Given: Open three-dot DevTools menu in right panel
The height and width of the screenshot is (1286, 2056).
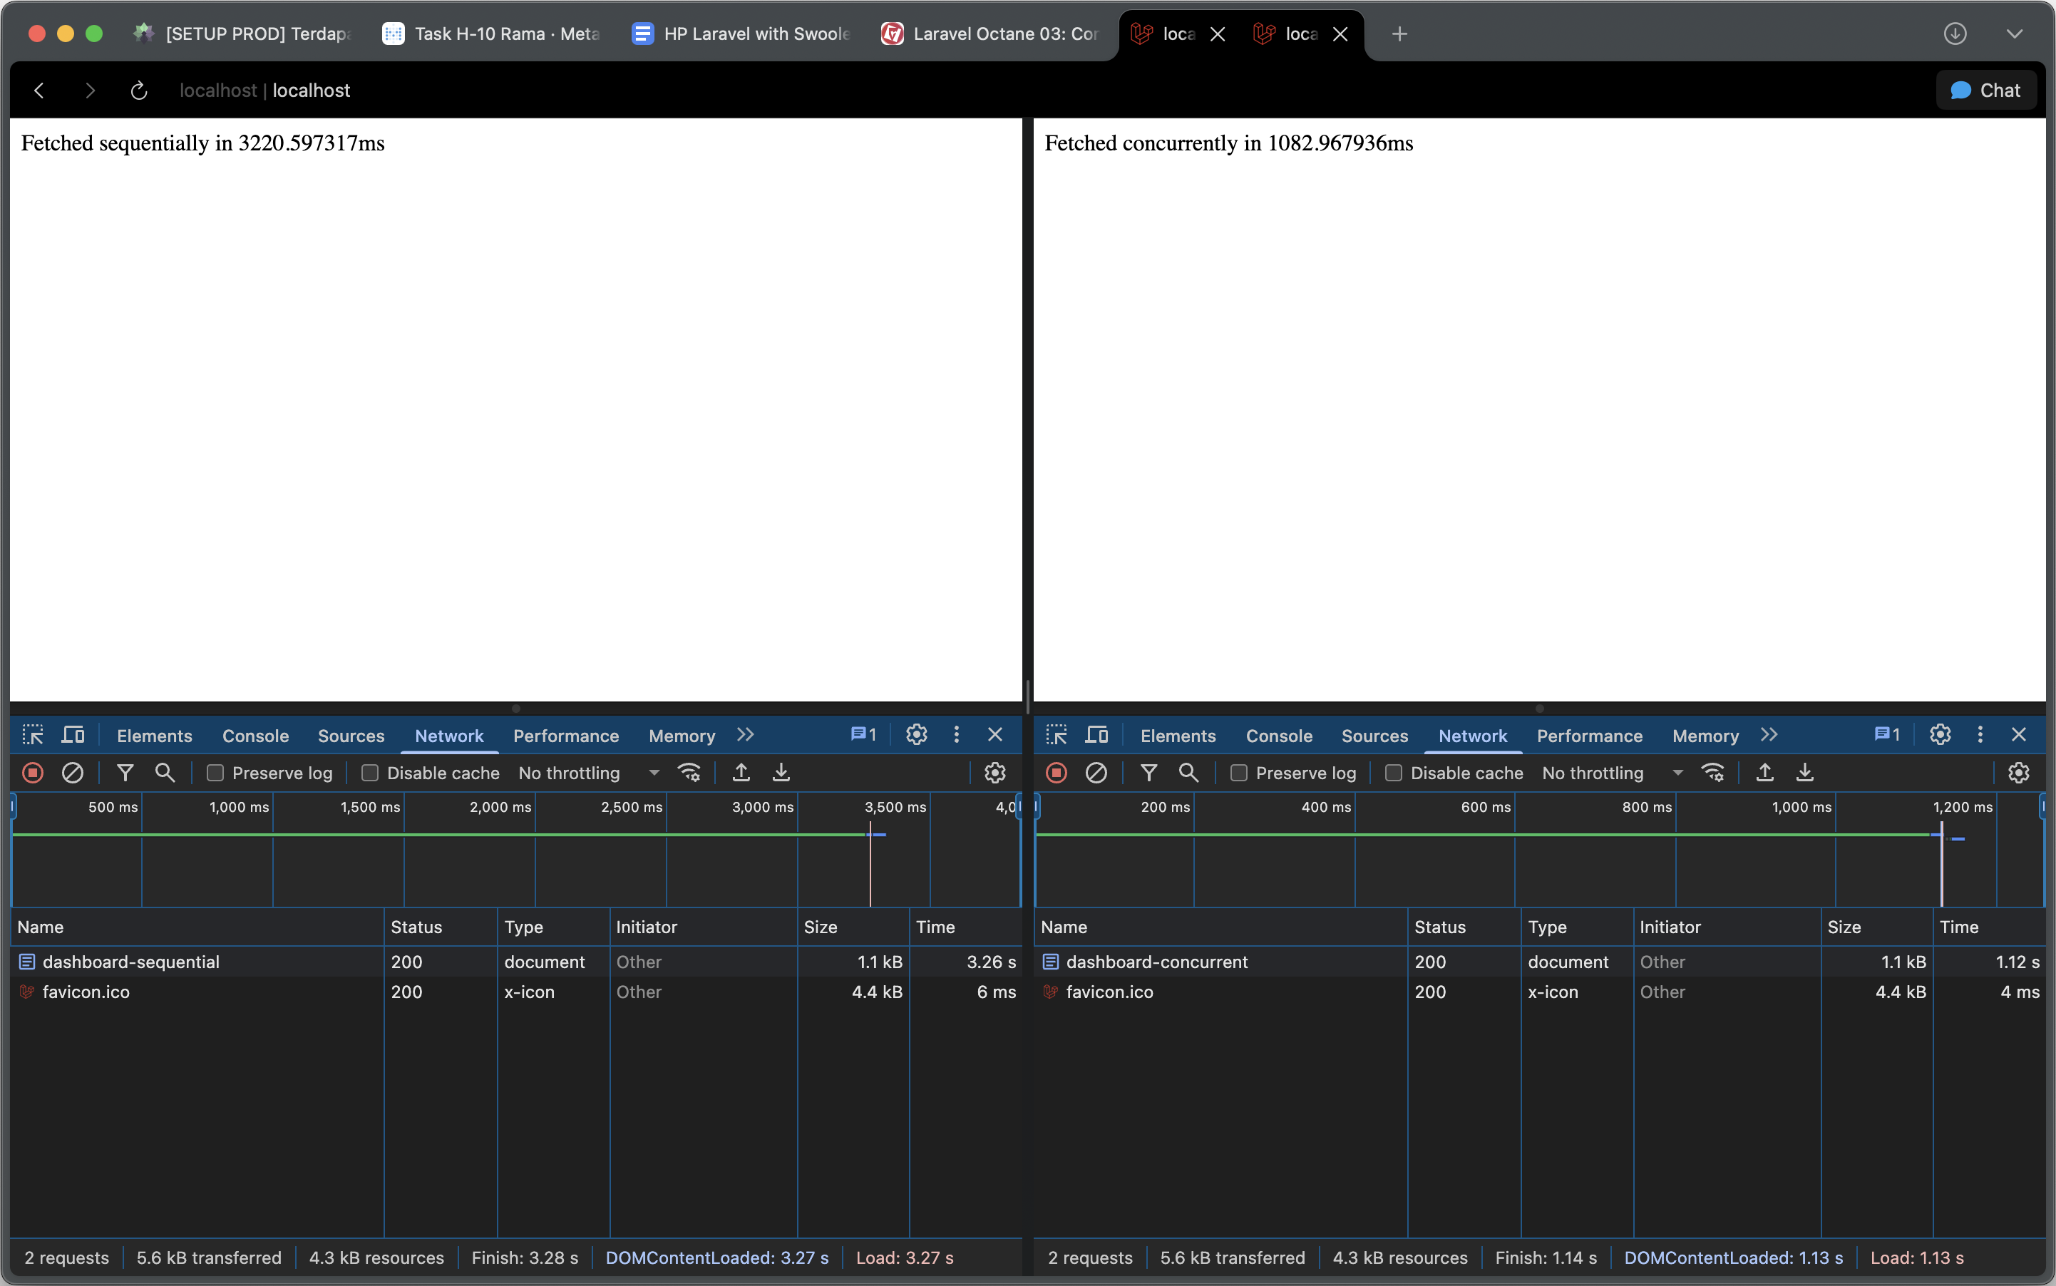Looking at the screenshot, I should 1980,735.
